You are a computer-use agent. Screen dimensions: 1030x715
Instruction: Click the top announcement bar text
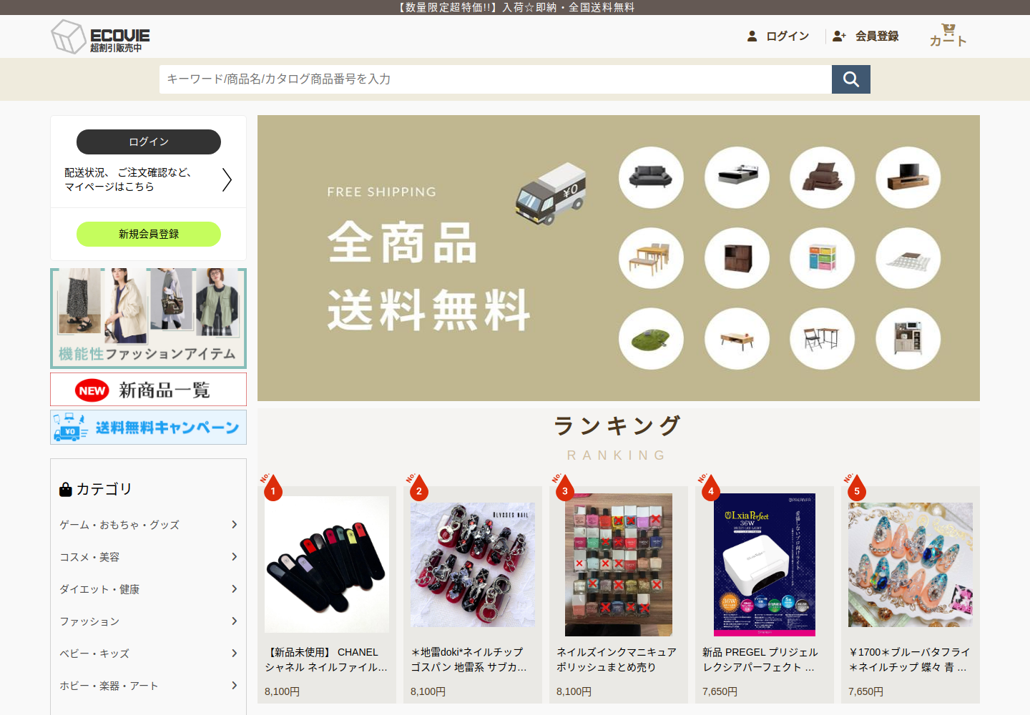pos(515,7)
